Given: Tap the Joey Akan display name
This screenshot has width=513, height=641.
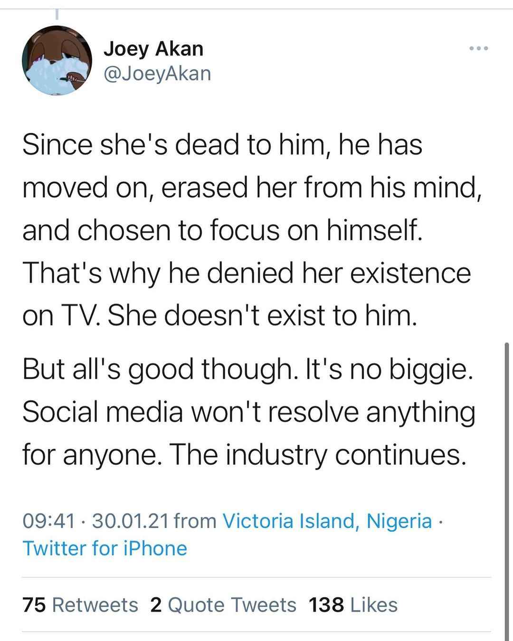Looking at the screenshot, I should pyautogui.click(x=153, y=48).
